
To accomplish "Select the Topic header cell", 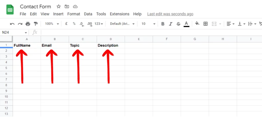I will [x=83, y=45].
